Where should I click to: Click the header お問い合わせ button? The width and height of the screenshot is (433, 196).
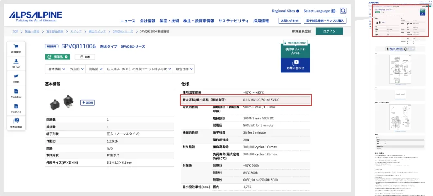point(290,21)
